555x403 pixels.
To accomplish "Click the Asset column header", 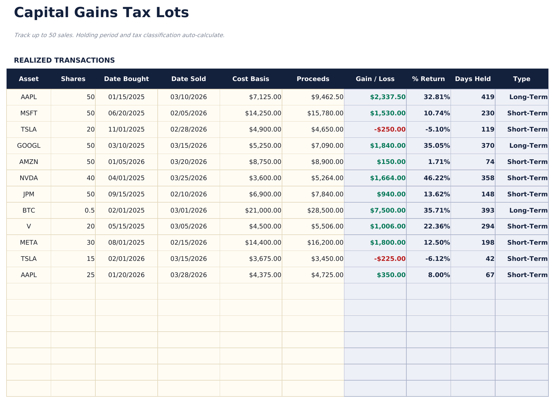I will pos(28,79).
